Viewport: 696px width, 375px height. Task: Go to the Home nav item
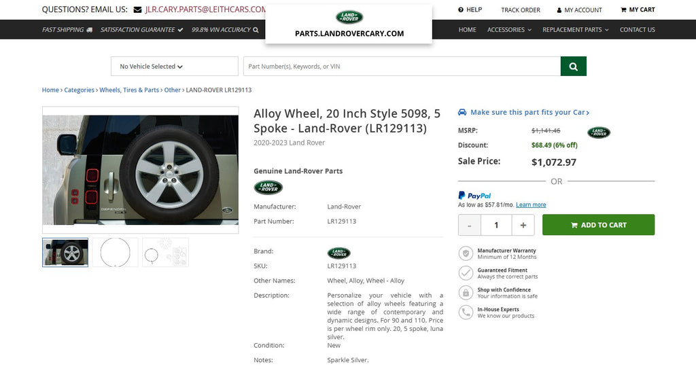pos(467,30)
